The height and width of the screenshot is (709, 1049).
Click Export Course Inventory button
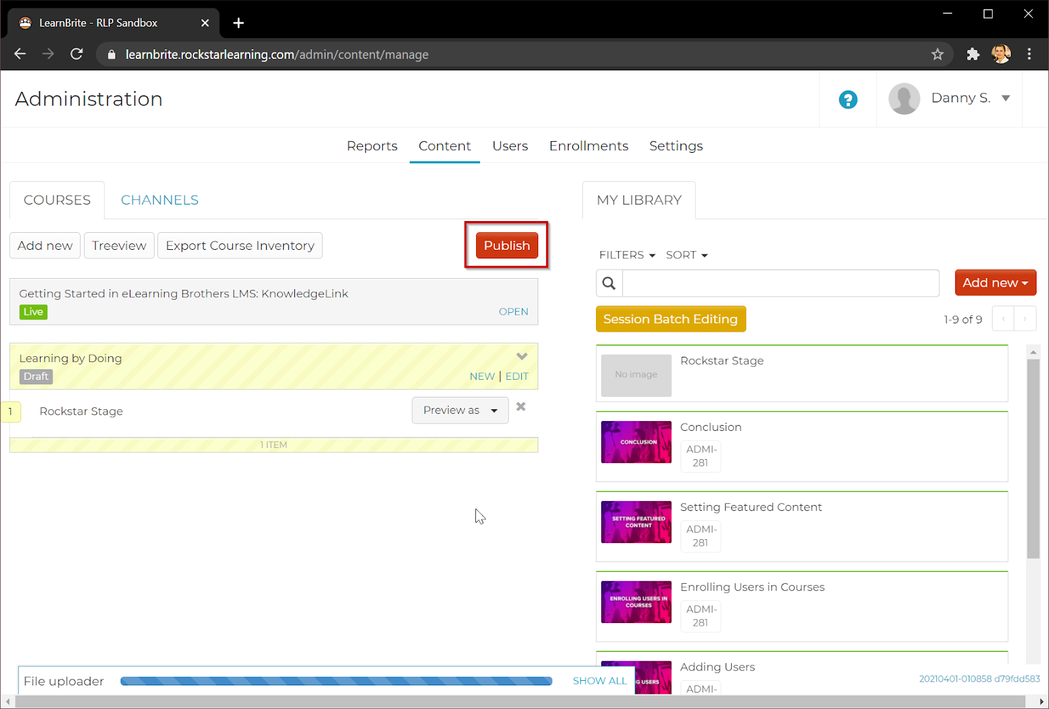tap(240, 245)
